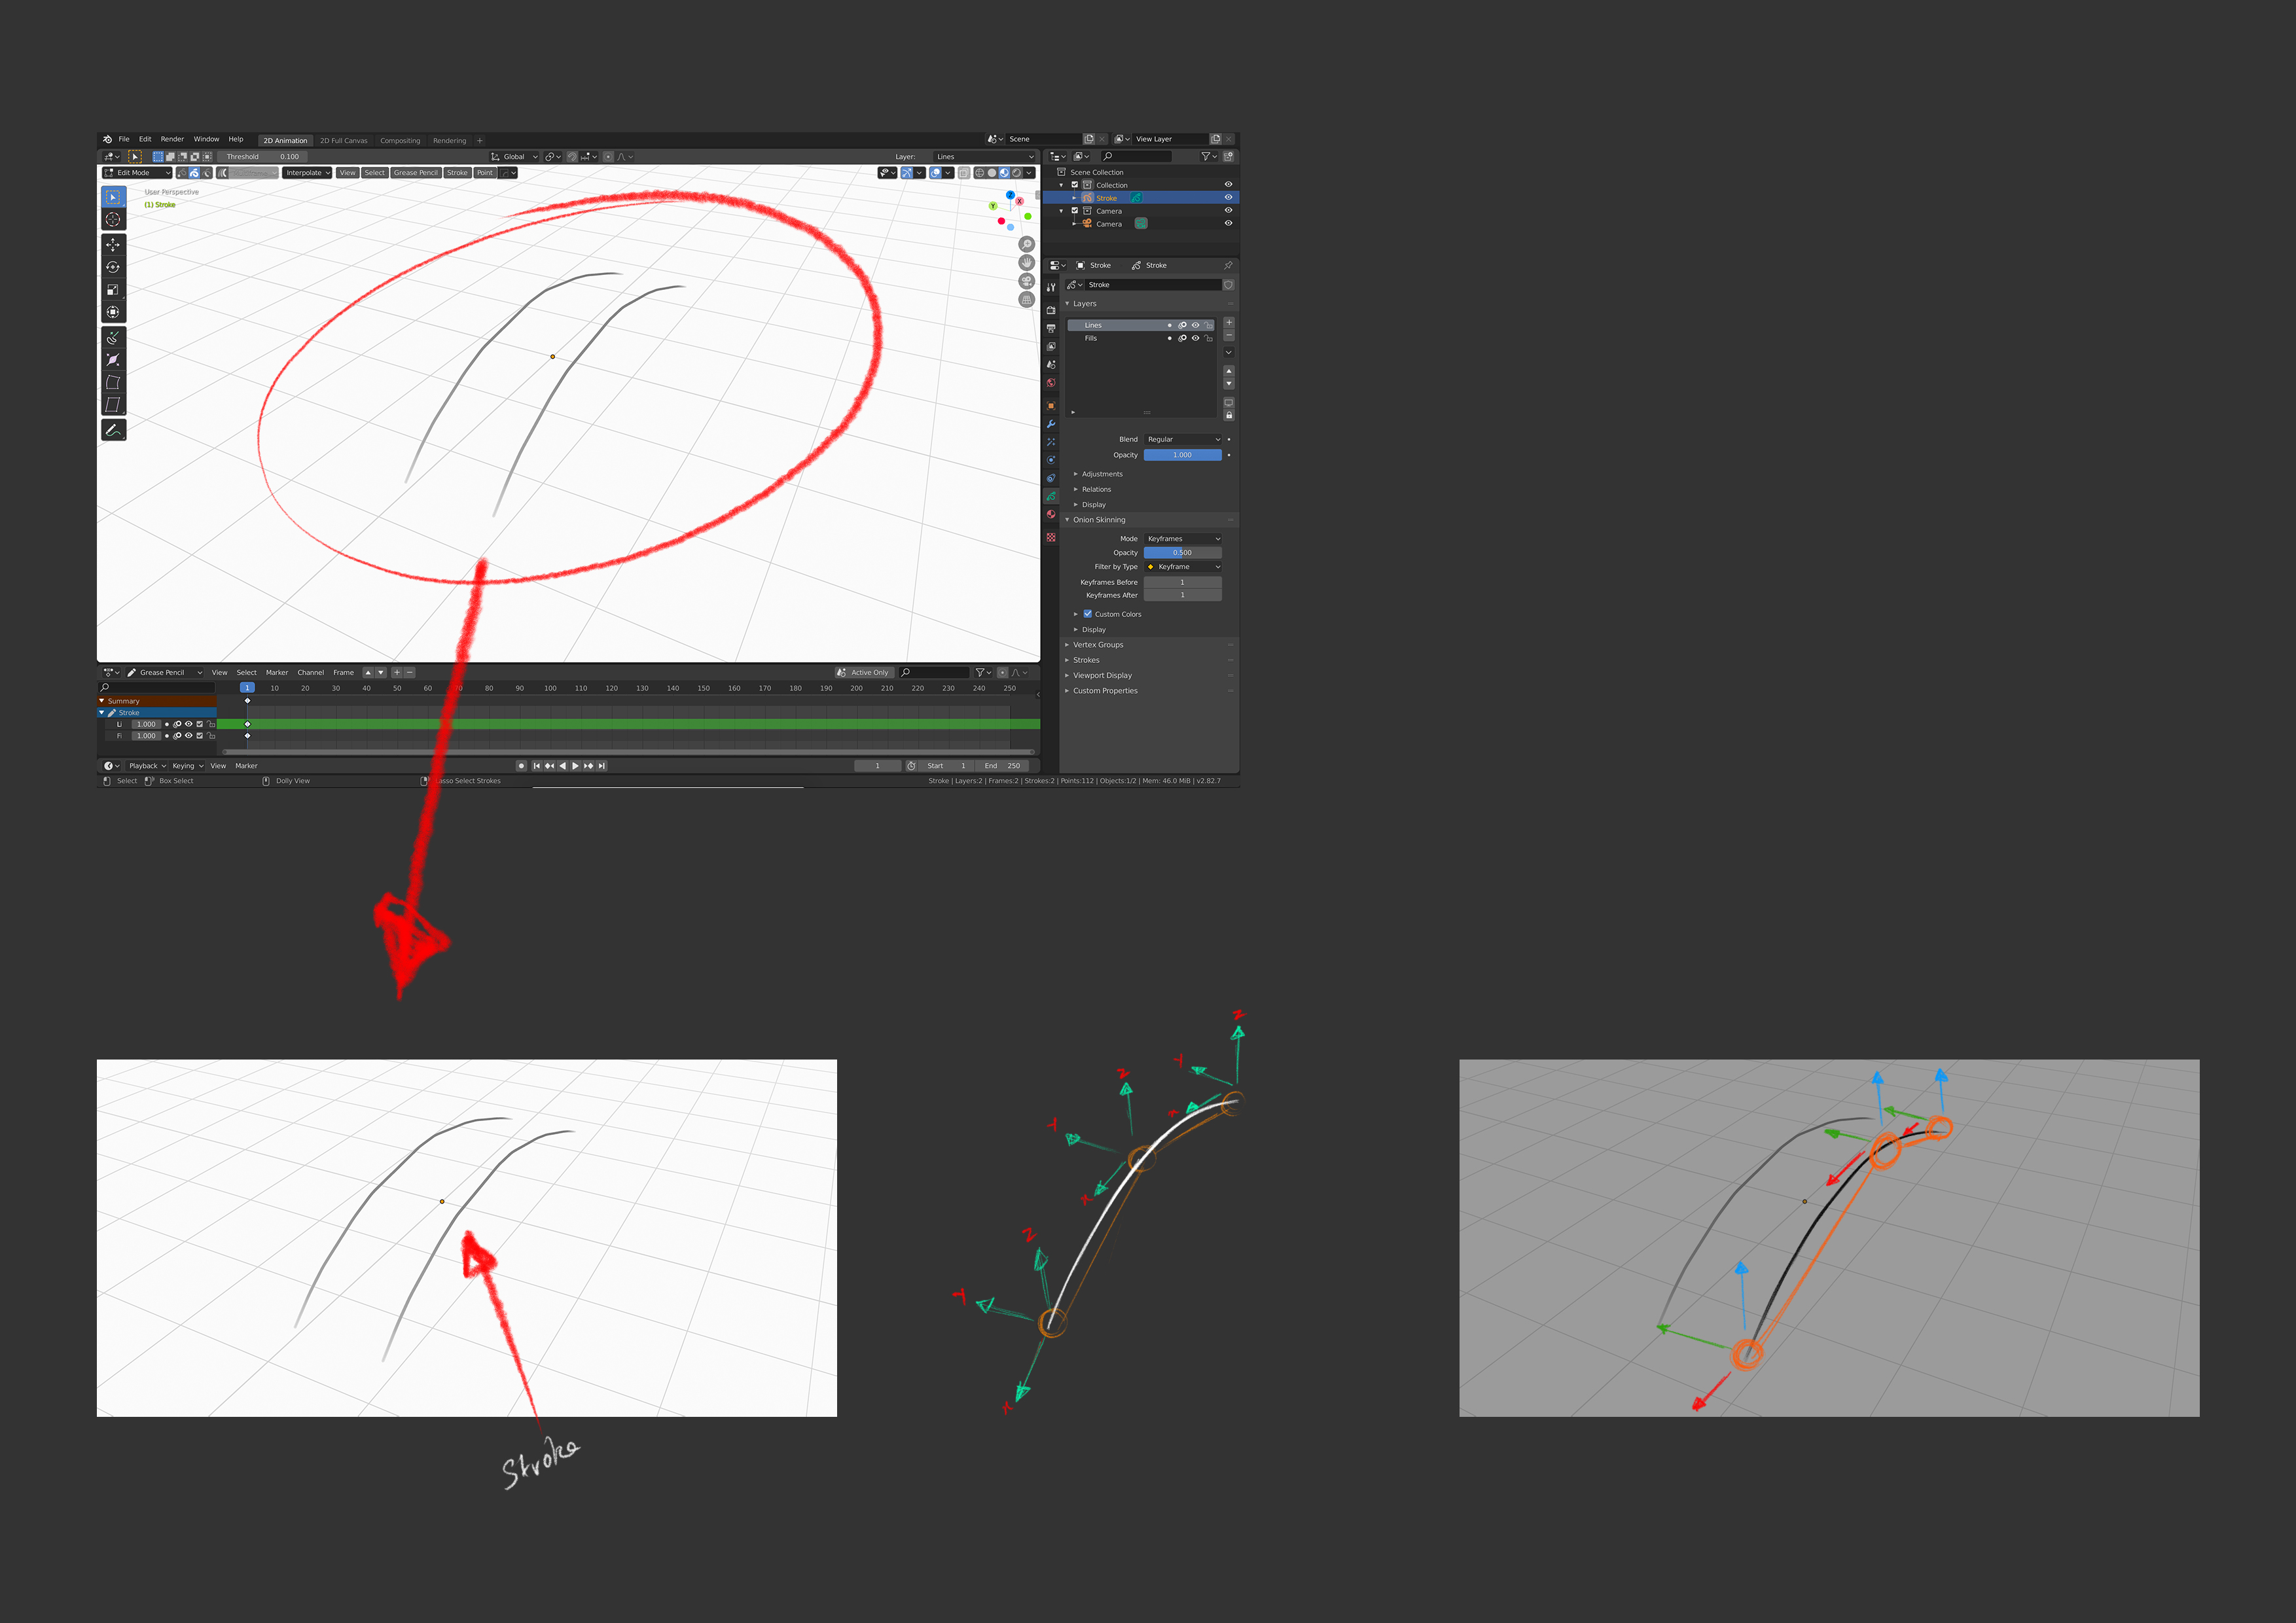Open the Render menu

[172, 139]
